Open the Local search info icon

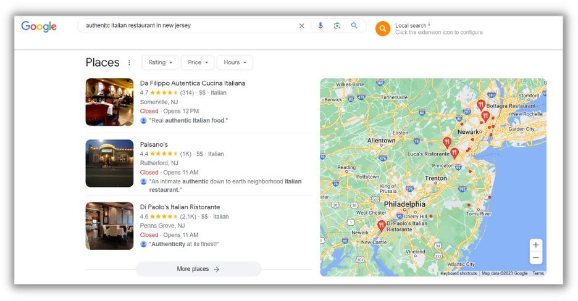point(429,24)
